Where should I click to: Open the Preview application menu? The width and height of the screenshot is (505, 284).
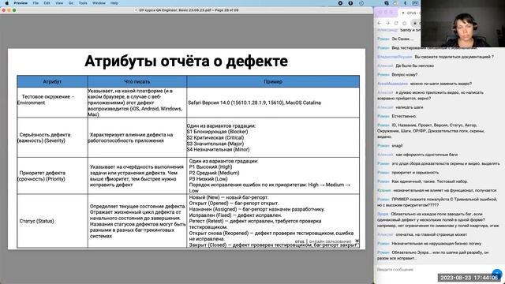(x=21, y=3)
